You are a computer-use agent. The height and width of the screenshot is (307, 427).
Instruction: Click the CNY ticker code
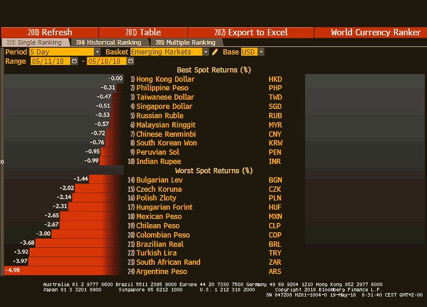click(275, 134)
